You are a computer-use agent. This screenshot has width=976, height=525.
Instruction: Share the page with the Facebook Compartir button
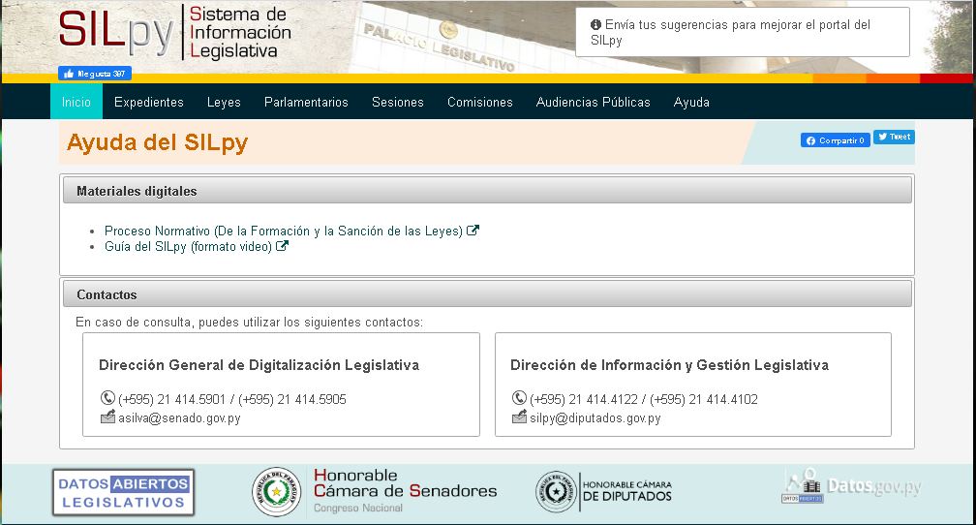coord(836,140)
